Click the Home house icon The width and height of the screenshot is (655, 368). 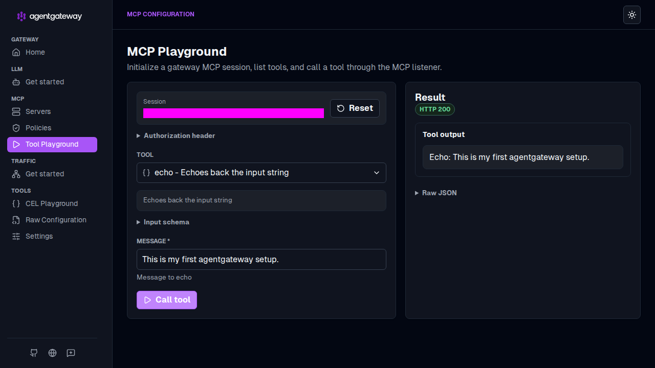pyautogui.click(x=16, y=52)
